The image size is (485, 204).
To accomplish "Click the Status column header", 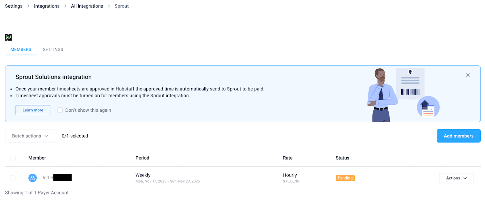I will coord(342,158).
